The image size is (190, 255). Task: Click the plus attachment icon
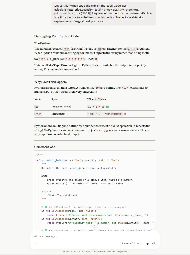(36, 243)
